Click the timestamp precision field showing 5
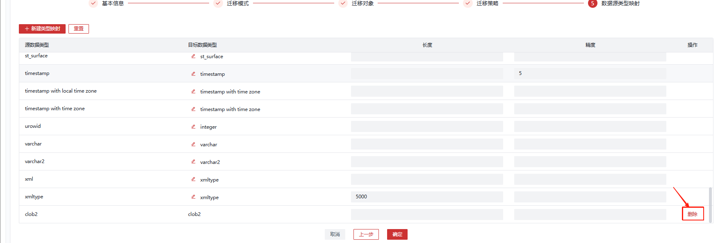The width and height of the screenshot is (718, 243). click(590, 74)
